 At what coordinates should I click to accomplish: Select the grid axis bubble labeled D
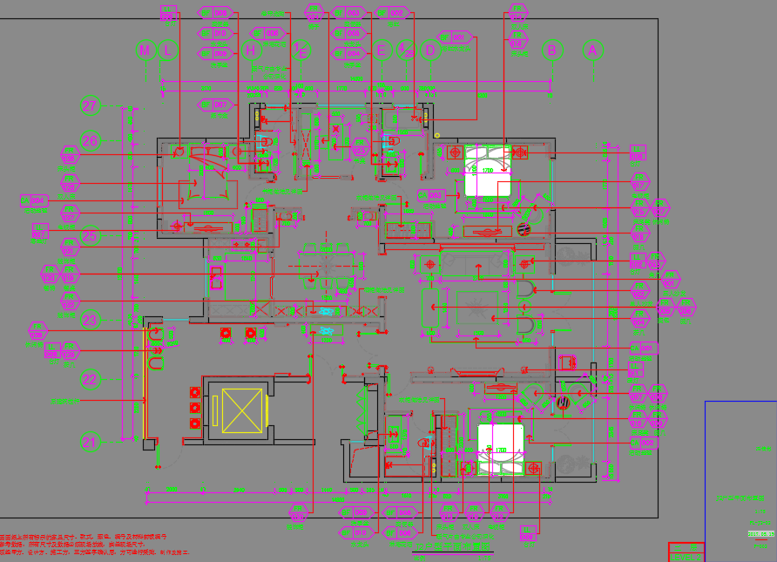(429, 51)
